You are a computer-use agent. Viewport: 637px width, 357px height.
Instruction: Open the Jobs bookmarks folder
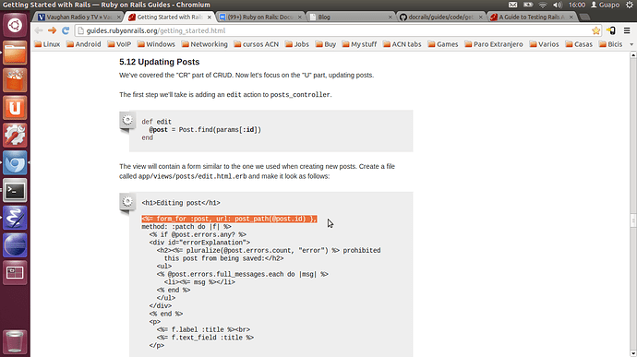click(x=297, y=44)
